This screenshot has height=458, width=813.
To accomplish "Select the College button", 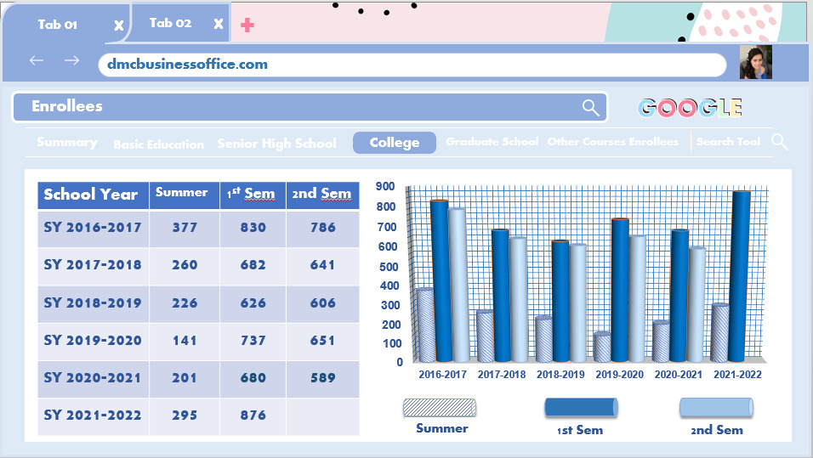I will pos(395,143).
